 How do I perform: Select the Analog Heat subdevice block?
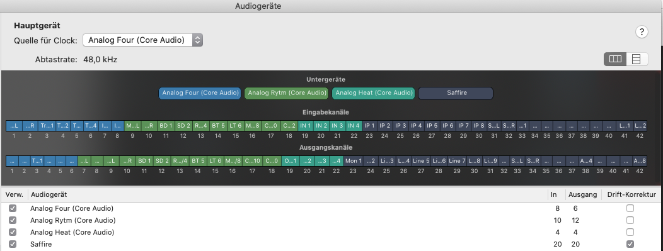coord(373,93)
